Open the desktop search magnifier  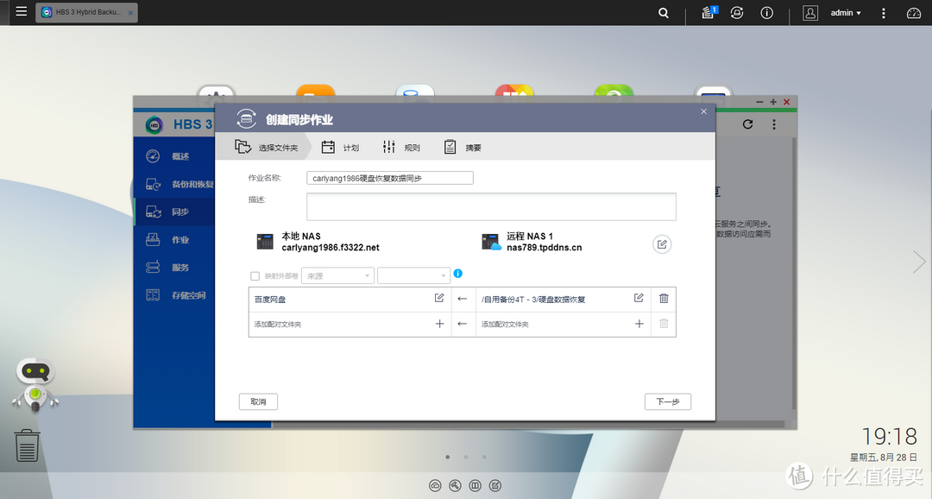point(663,13)
